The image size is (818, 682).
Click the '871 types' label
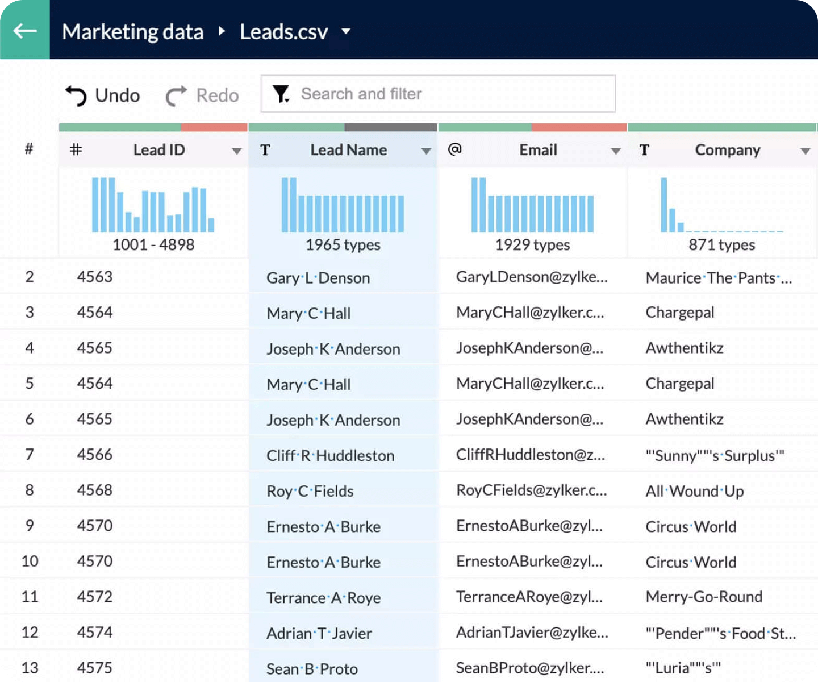[x=722, y=245]
